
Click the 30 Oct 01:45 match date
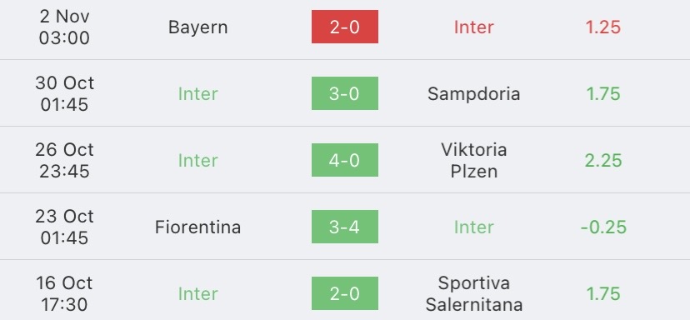click(x=64, y=94)
